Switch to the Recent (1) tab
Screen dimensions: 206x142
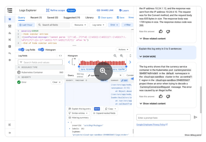pyautogui.click(x=36, y=18)
